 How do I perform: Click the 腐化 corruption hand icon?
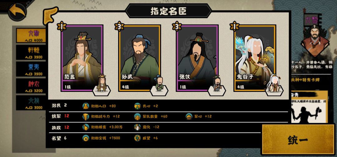pyautogui.click(x=137, y=127)
